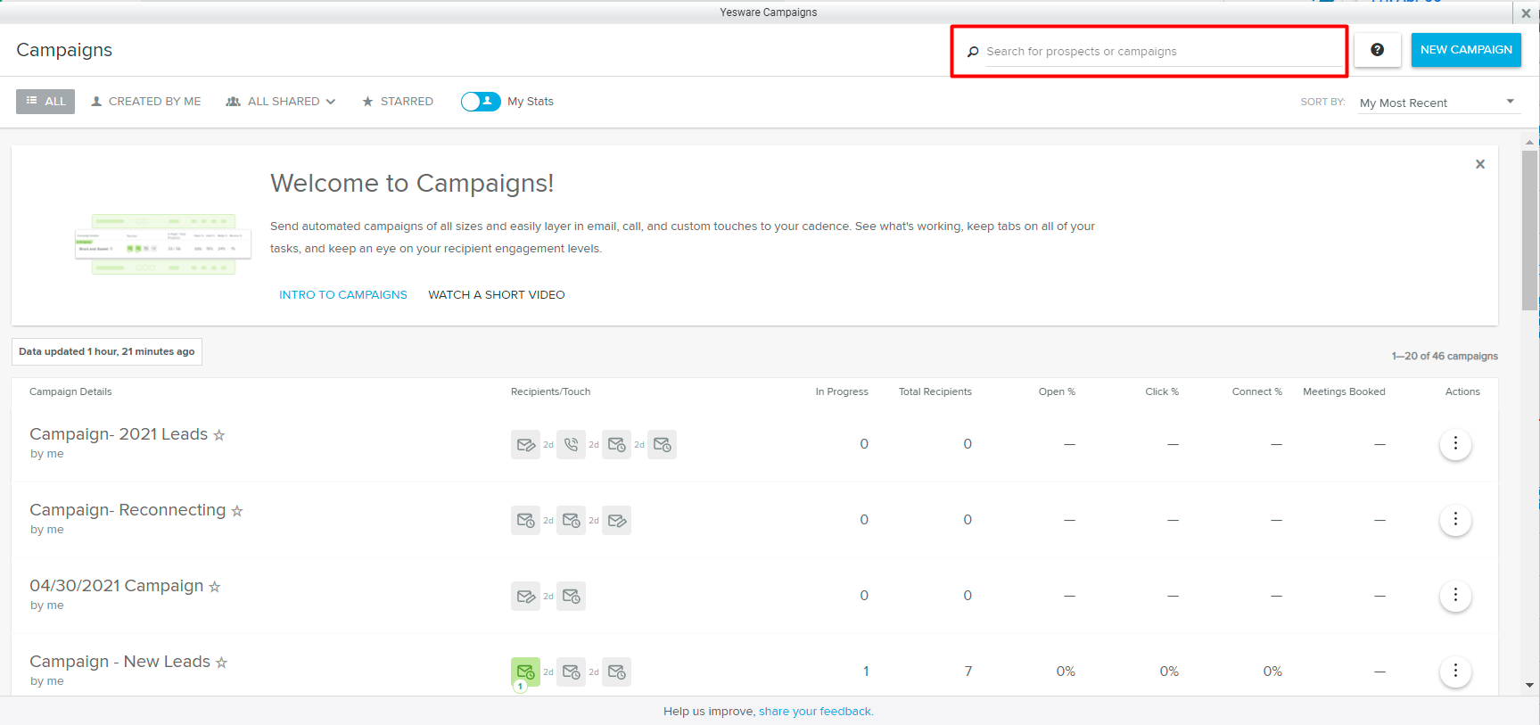Click the In Progress value 1 for New Leads
The width and height of the screenshot is (1540, 725).
866,671
